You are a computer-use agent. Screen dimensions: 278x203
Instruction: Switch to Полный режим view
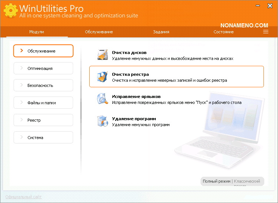pyautogui.click(x=216, y=181)
